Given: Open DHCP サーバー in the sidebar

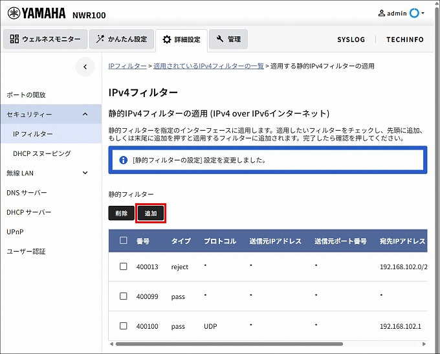Looking at the screenshot, I should click(x=29, y=212).
